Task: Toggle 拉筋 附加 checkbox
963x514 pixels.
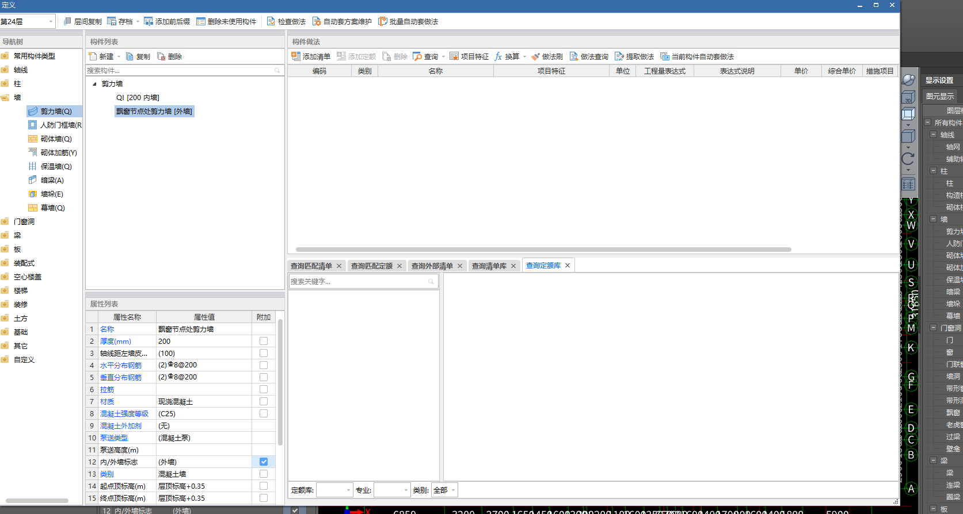Action: coord(264,389)
